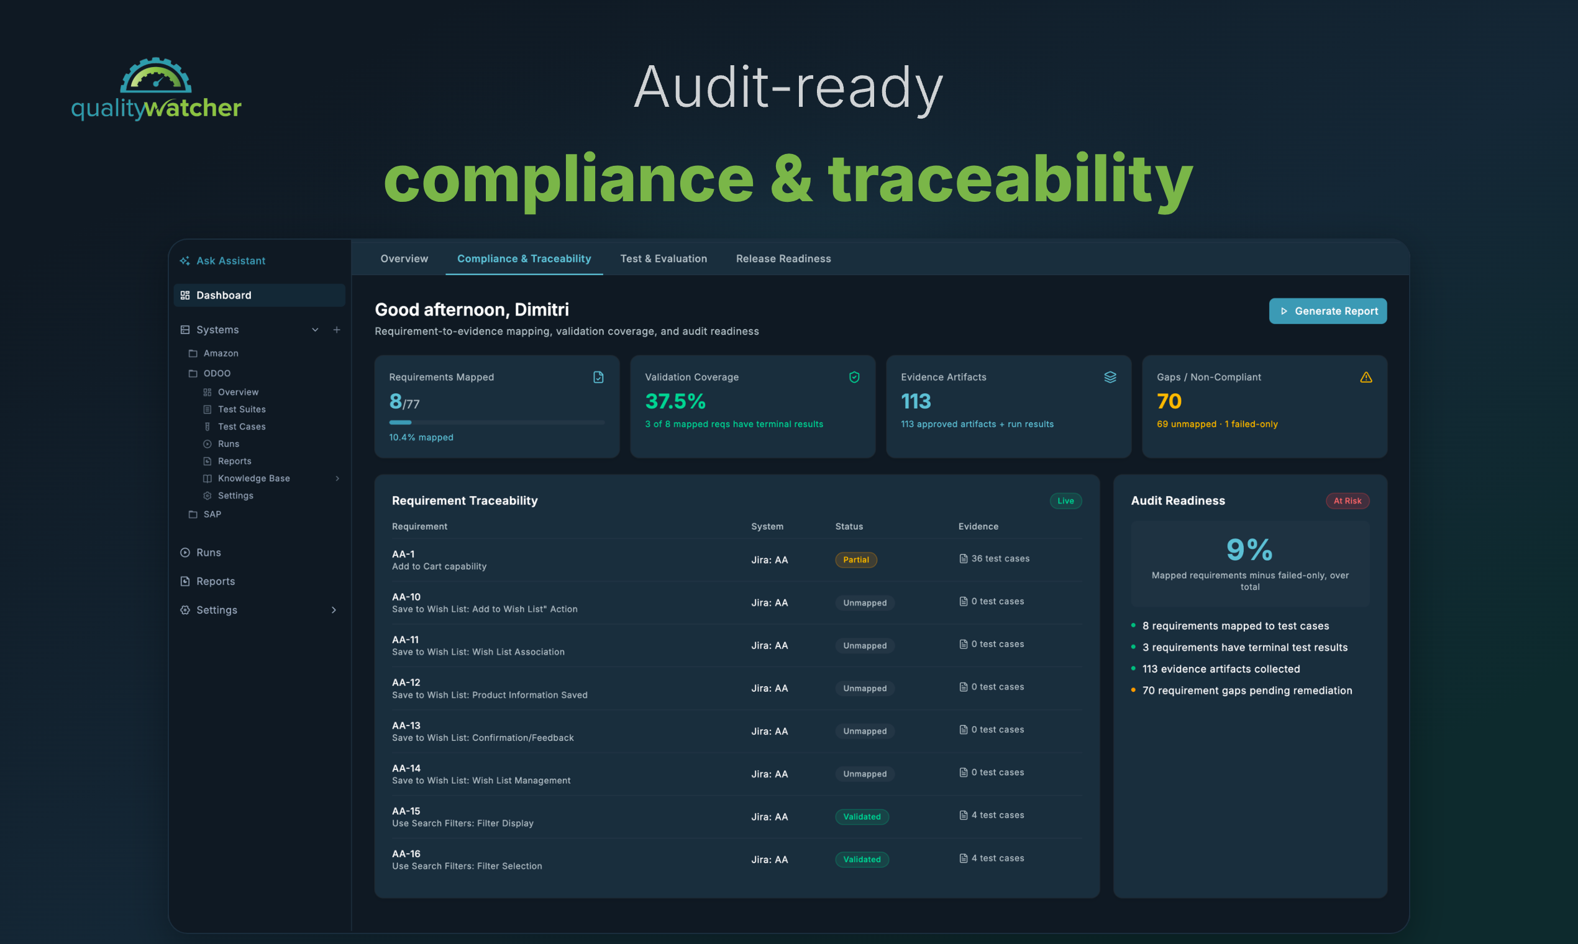This screenshot has height=944, width=1578.
Task: Click the qualitywatcher logo
Action: (157, 89)
